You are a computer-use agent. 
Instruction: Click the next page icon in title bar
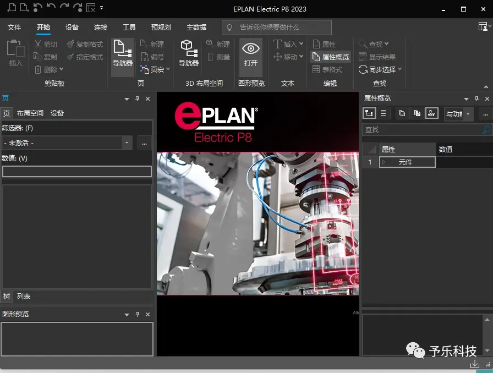(x=25, y=8)
